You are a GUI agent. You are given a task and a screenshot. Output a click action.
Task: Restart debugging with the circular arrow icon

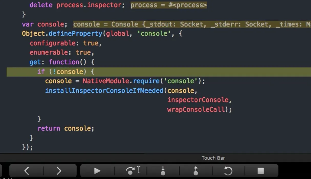click(x=228, y=171)
